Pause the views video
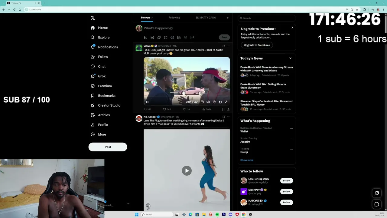 coord(147,102)
